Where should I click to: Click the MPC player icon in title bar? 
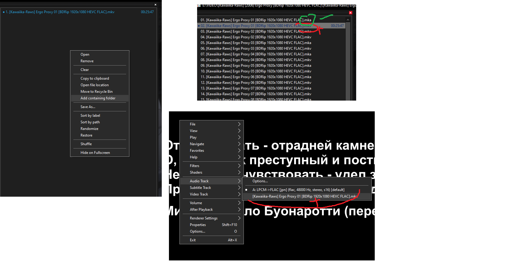[198, 5]
